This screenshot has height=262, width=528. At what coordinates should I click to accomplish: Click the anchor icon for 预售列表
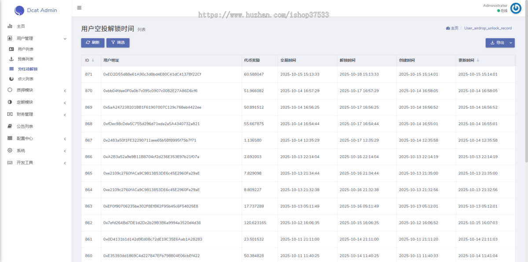click(x=10, y=59)
